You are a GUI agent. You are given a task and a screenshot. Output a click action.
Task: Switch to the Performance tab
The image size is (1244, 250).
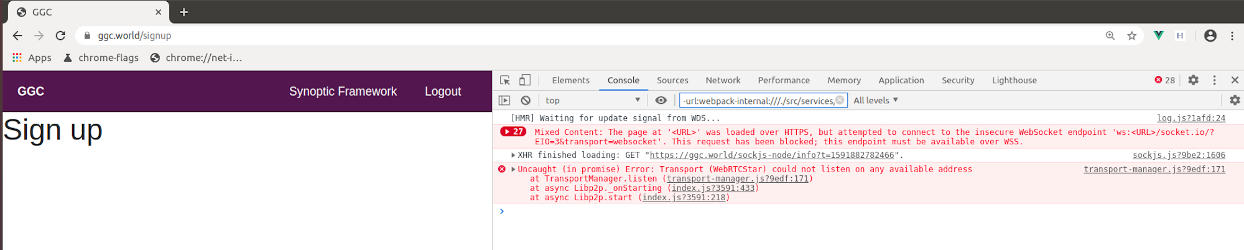(x=784, y=80)
